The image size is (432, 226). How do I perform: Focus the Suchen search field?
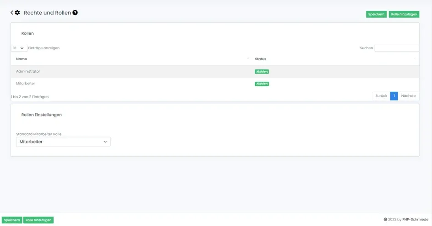coord(396,48)
